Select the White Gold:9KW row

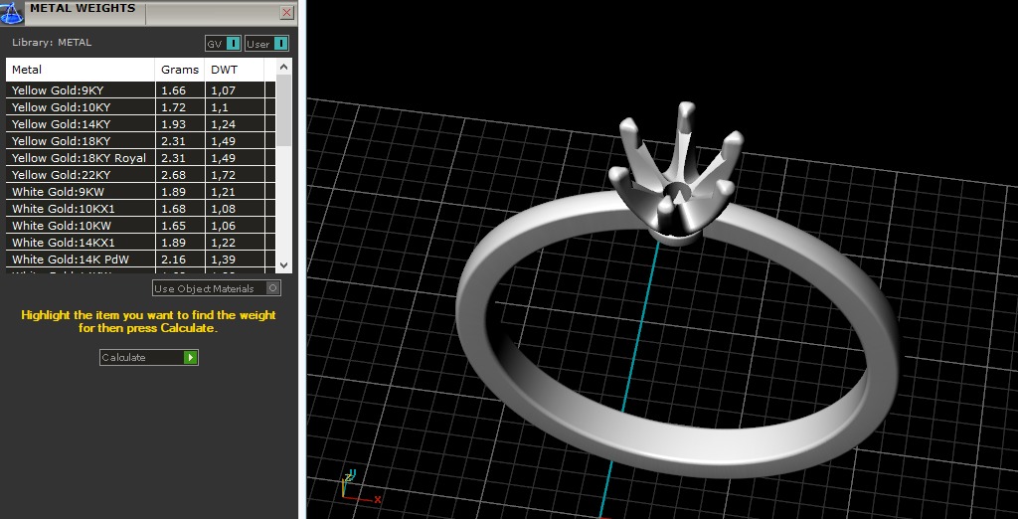pyautogui.click(x=140, y=192)
